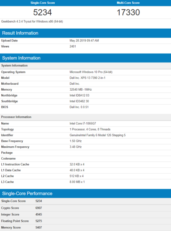Click the Single-Core Performance section header
Viewport: 171px width, 231px height.
point(85,193)
